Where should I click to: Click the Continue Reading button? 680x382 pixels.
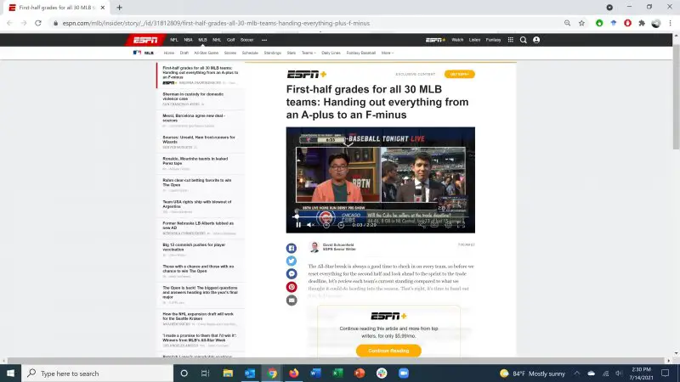tap(388, 351)
